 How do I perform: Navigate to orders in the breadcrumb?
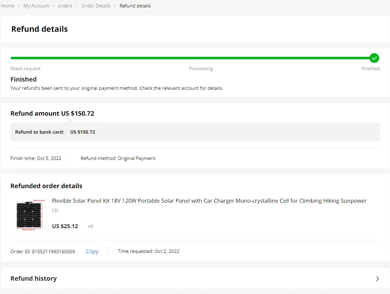65,6
